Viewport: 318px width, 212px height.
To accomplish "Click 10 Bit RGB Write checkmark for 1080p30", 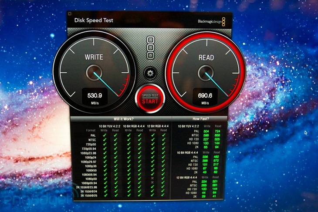I will click(x=129, y=166).
